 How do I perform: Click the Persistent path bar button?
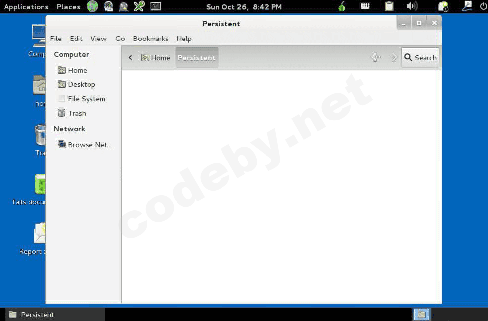(x=196, y=57)
